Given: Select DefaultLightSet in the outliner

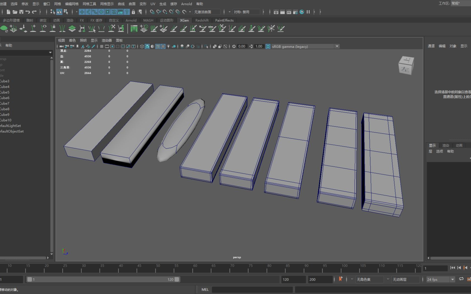Looking at the screenshot, I should 11,126.
